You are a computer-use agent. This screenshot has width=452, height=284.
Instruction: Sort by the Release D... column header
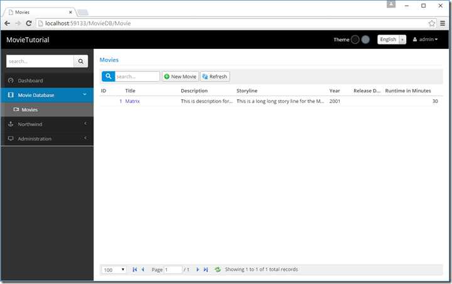[x=367, y=90]
